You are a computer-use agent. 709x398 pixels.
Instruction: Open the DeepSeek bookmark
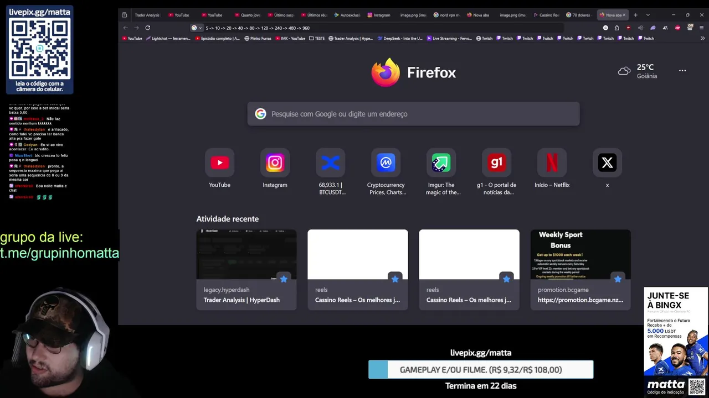399,38
